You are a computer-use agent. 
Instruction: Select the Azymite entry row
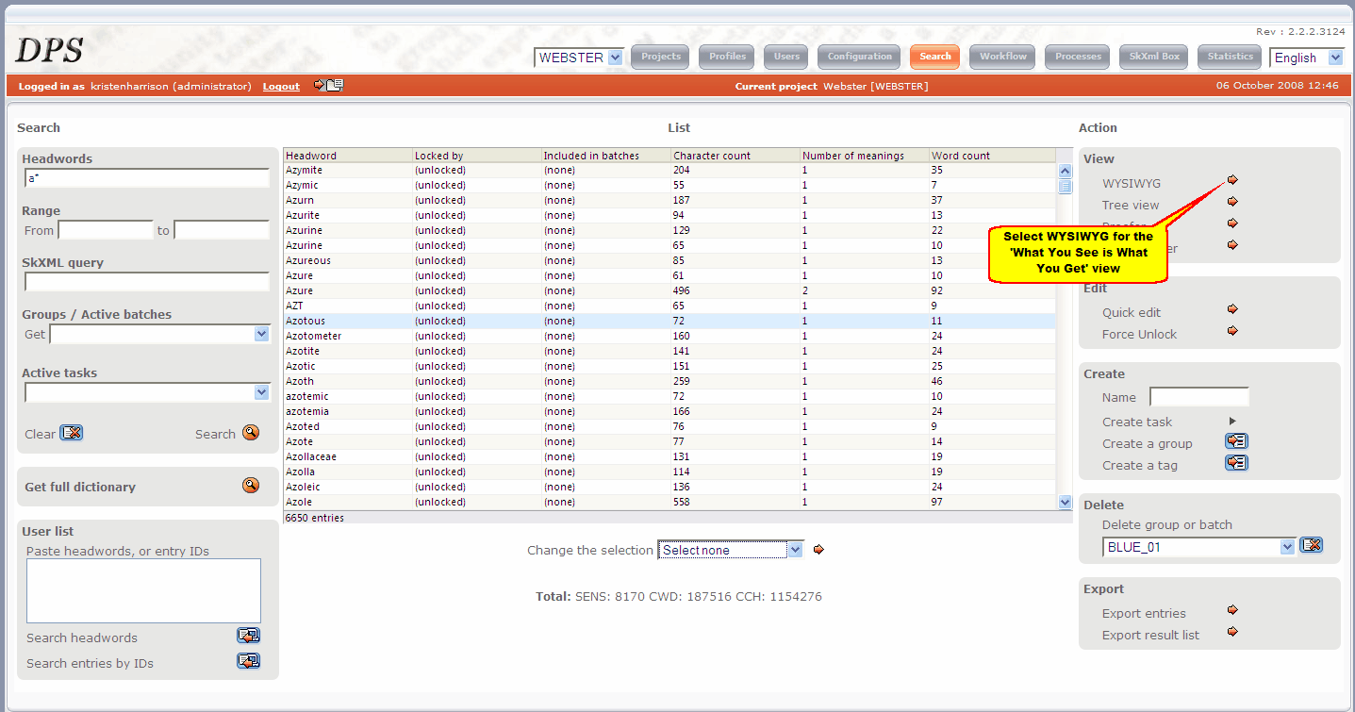(x=669, y=170)
